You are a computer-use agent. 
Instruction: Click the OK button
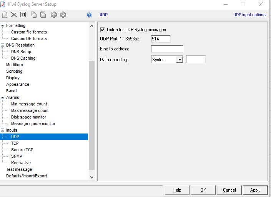pos(203,190)
